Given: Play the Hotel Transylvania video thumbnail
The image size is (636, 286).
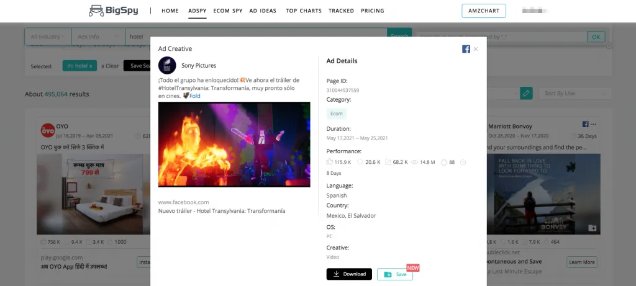Looking at the screenshot, I should tap(234, 145).
